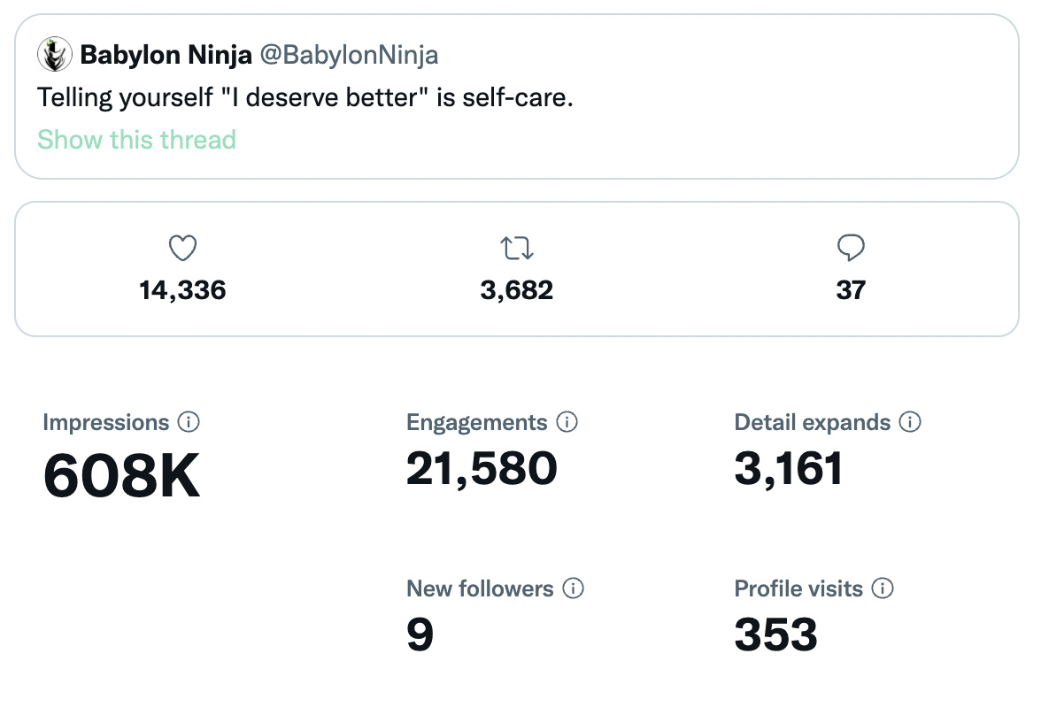
Task: Click the reply speech bubble icon
Action: (x=851, y=249)
